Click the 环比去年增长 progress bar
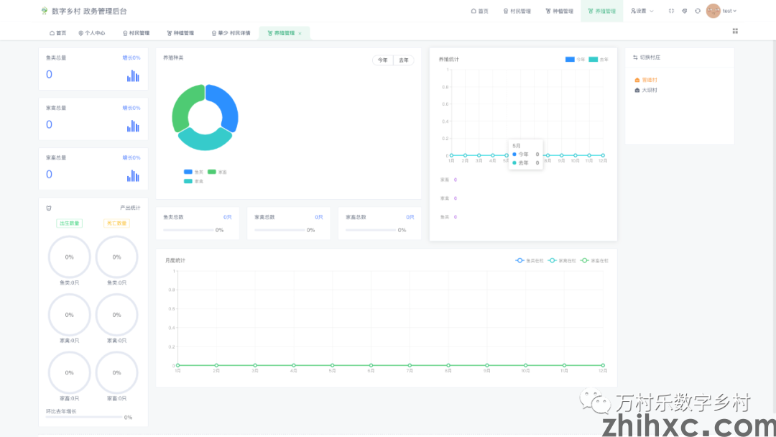The height and width of the screenshot is (437, 776). [x=83, y=417]
